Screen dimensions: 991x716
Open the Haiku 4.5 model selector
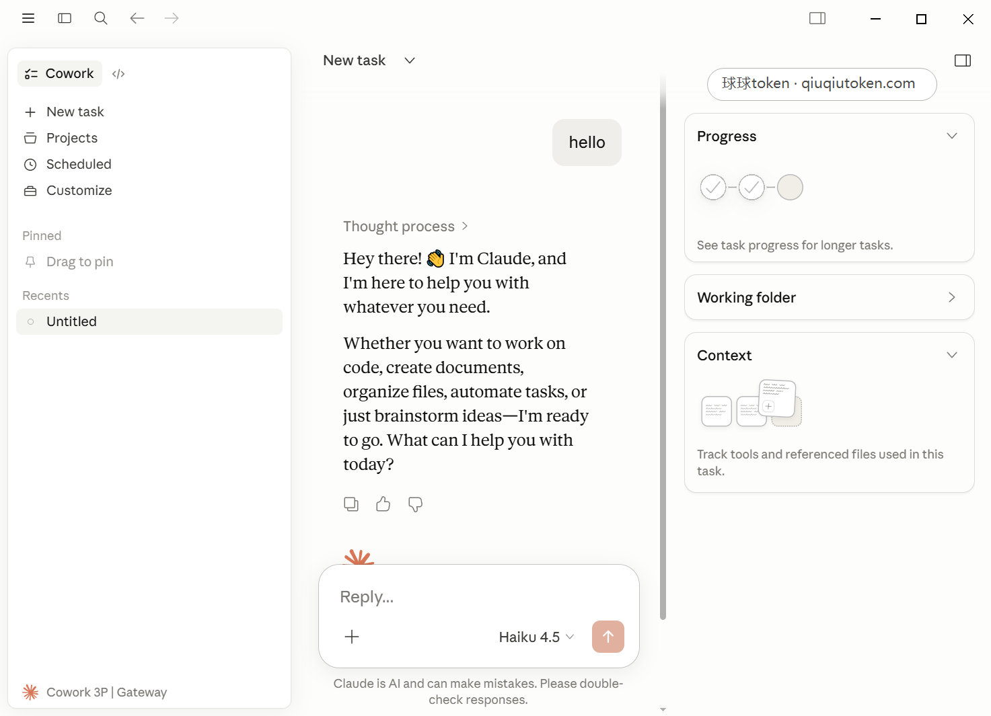tap(536, 637)
